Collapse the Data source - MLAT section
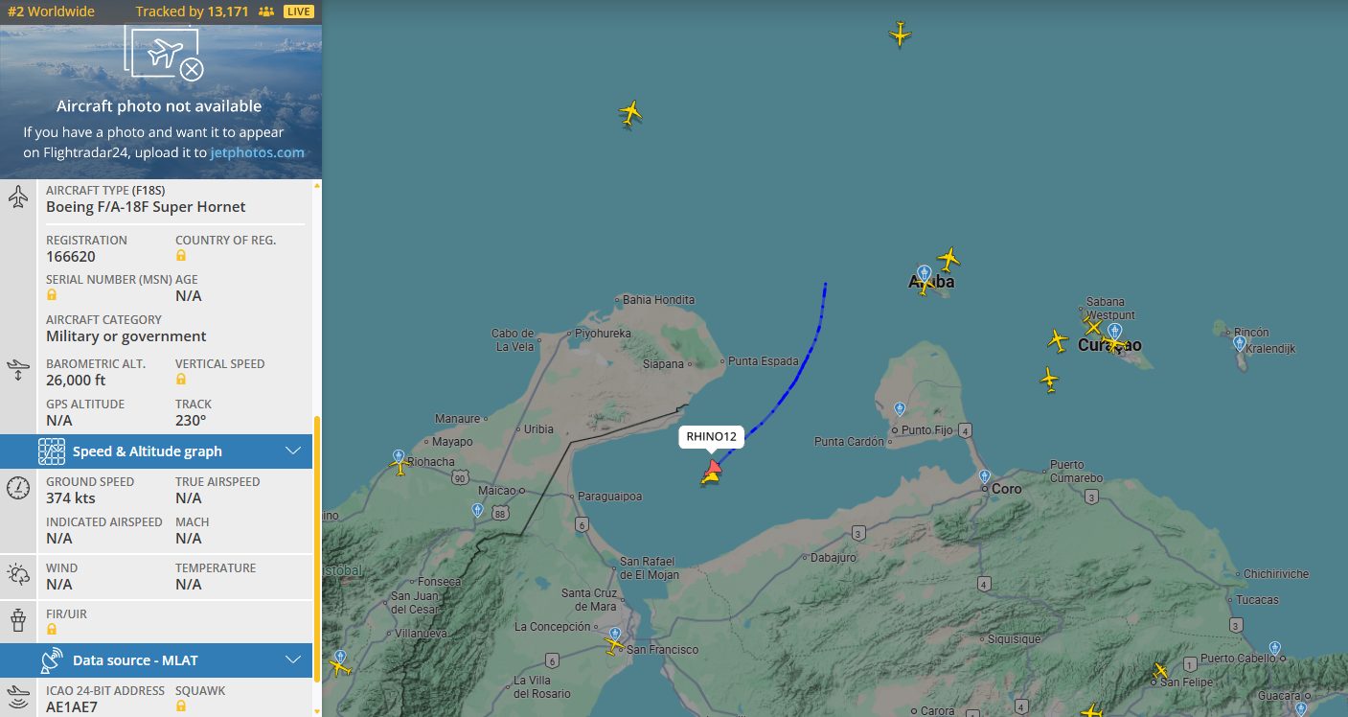This screenshot has width=1348, height=717. point(293,660)
